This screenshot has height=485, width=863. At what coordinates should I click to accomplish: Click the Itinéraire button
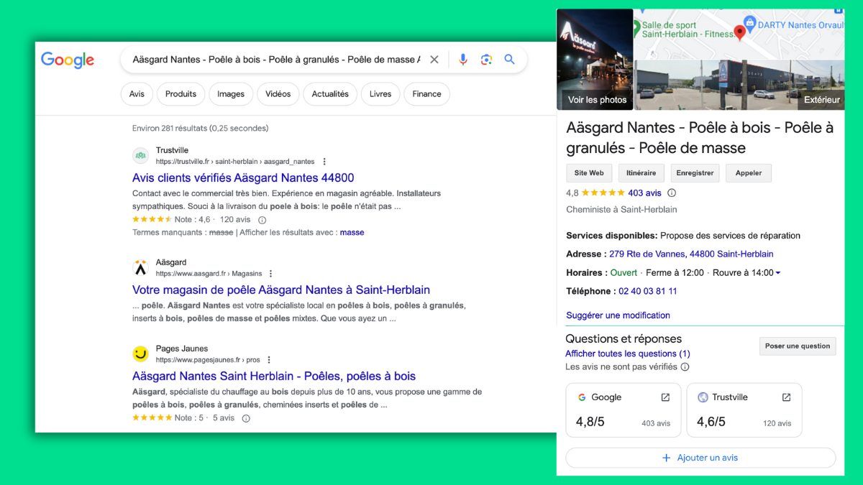[641, 173]
